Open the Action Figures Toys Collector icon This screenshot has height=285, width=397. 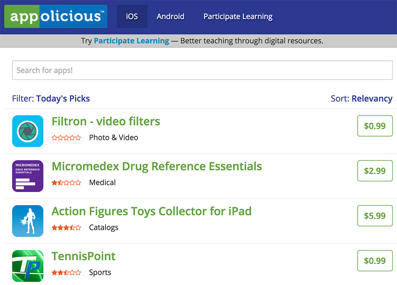(28, 221)
